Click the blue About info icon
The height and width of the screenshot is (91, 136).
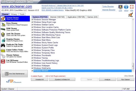click(x=126, y=7)
